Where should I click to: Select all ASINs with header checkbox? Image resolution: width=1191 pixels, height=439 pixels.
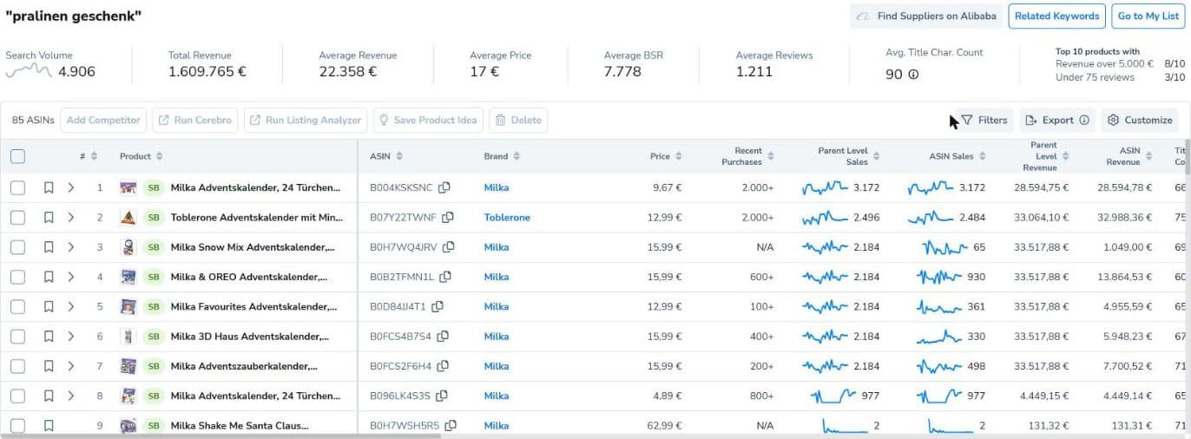[x=17, y=157]
